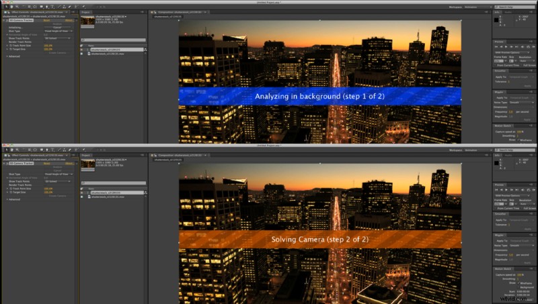This screenshot has width=538, height=304.
Task: Select the Type tool in Solving Camera window
Action: coord(52,150)
